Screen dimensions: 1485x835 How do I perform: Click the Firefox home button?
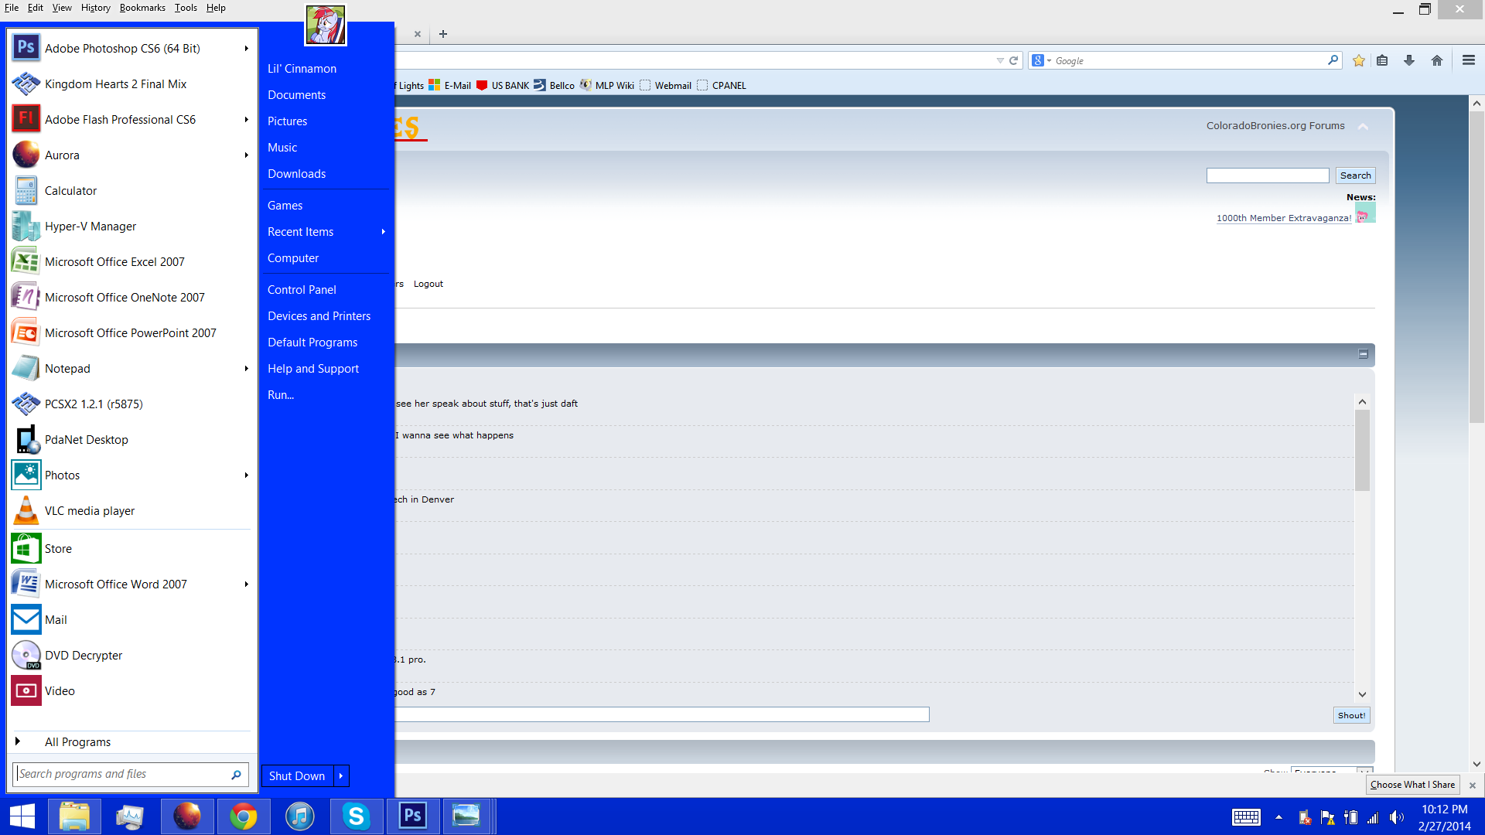pyautogui.click(x=1436, y=60)
